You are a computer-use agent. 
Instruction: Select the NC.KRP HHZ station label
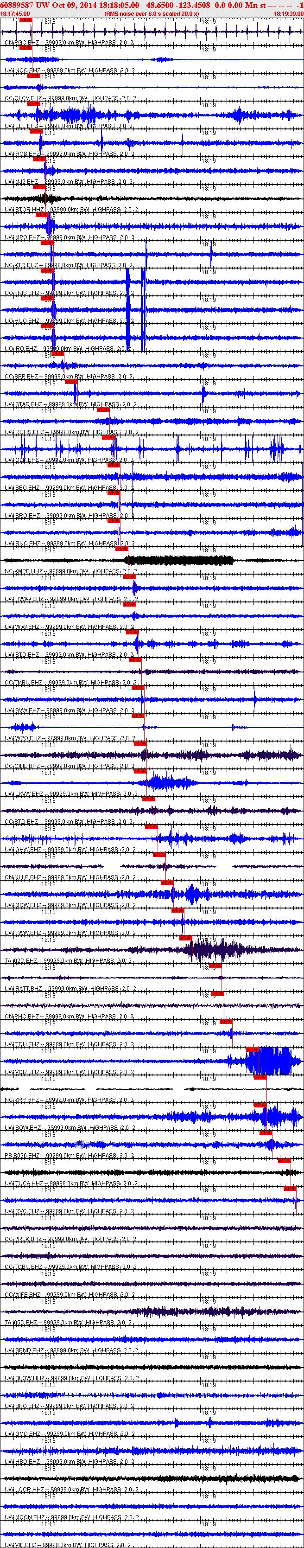pos(69,1100)
